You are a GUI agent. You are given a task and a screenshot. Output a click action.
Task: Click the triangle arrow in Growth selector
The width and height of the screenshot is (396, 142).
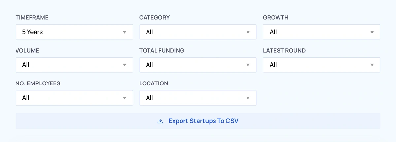372,32
